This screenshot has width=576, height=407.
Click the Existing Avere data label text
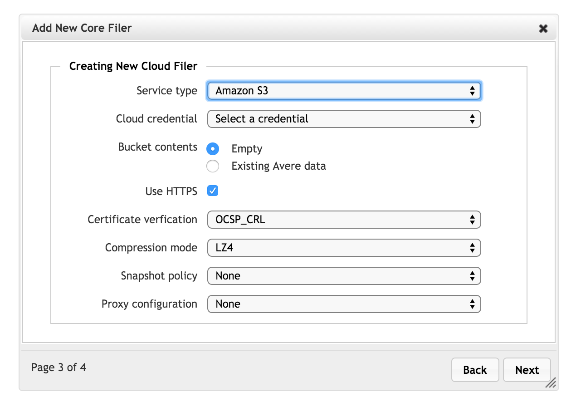(x=278, y=166)
